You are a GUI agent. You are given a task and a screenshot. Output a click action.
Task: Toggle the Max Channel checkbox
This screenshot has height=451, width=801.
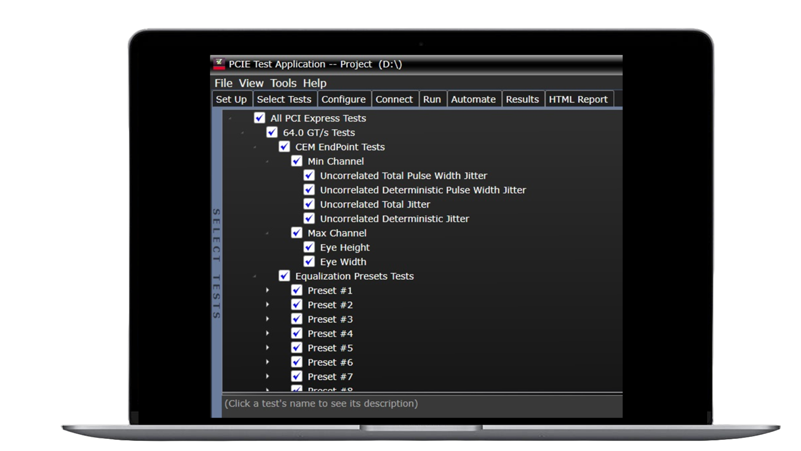[297, 233]
